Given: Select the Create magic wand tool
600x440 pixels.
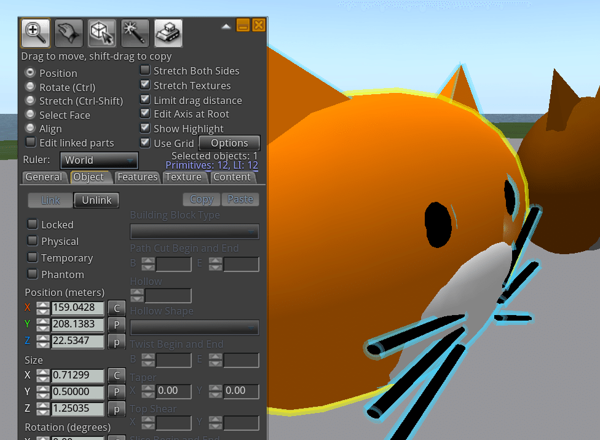Looking at the screenshot, I should tap(135, 33).
